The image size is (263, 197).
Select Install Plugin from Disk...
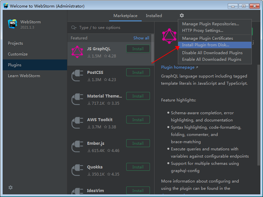(x=215, y=45)
